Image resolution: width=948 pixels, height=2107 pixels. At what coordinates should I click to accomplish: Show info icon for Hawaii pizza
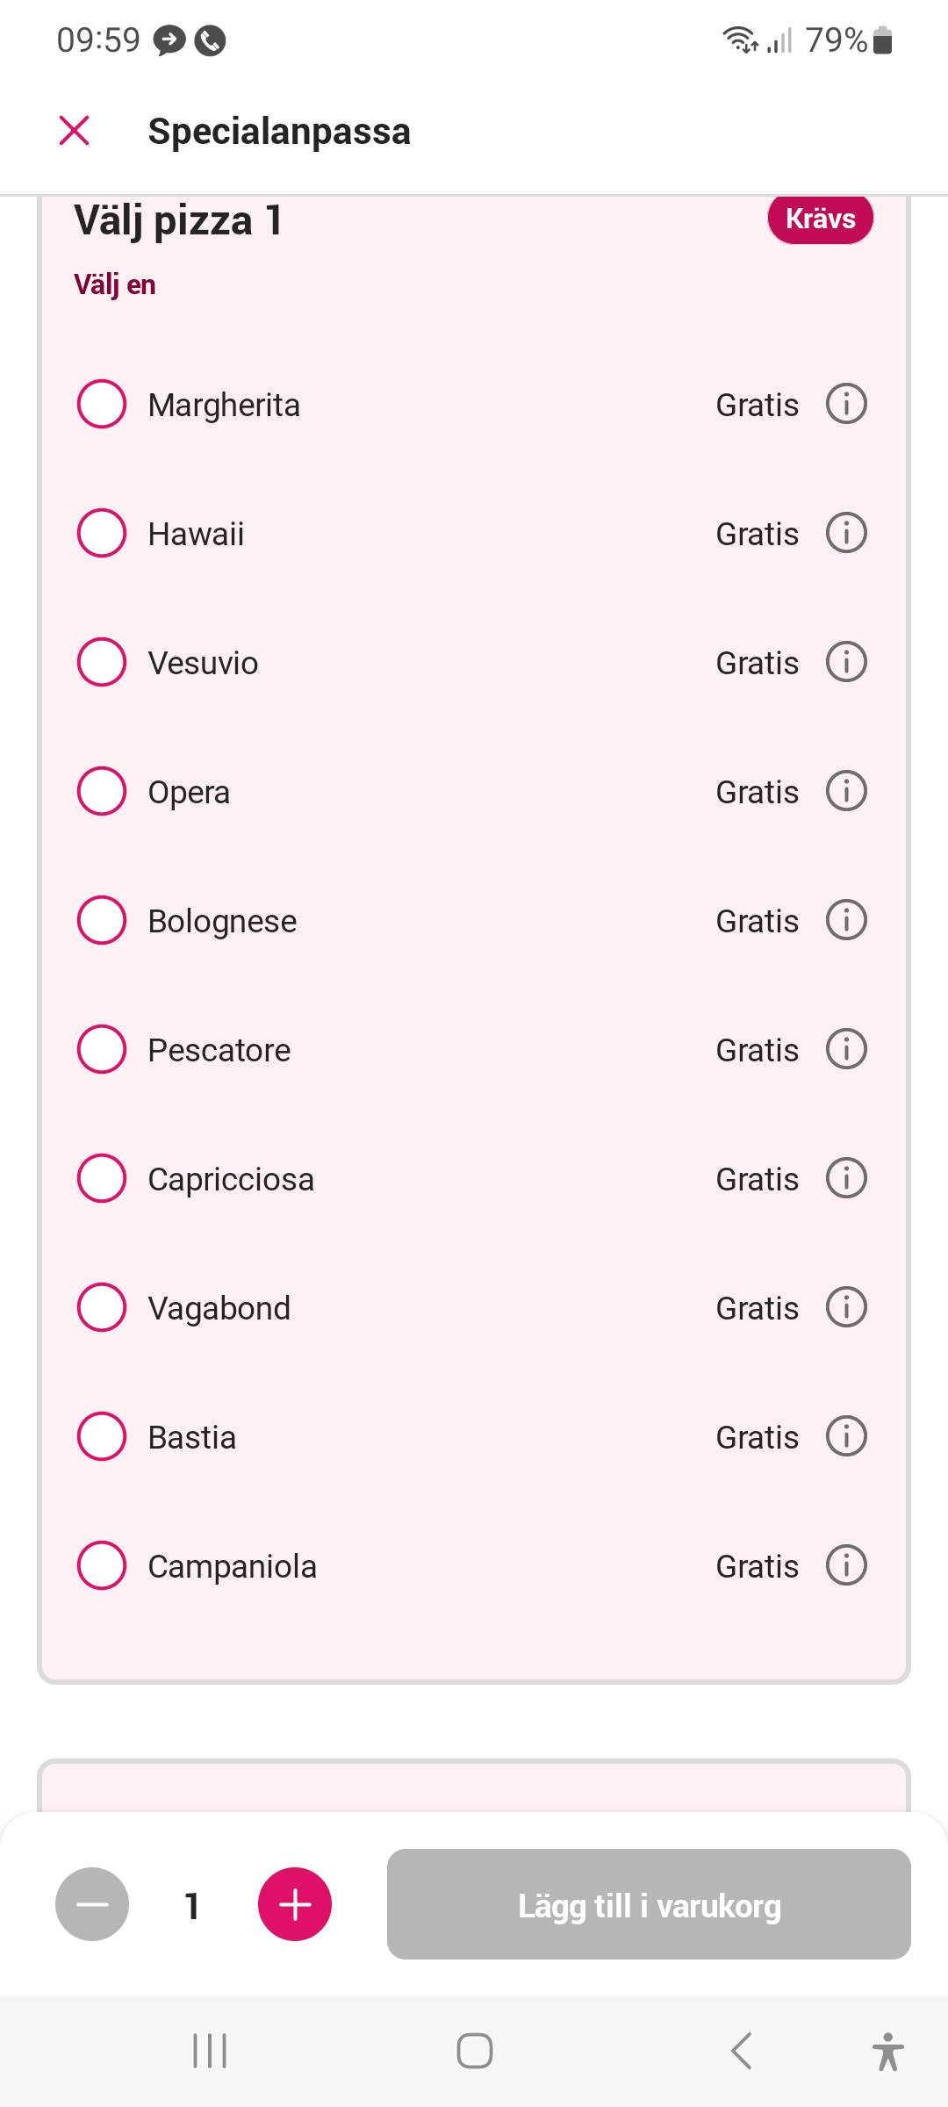(x=846, y=533)
